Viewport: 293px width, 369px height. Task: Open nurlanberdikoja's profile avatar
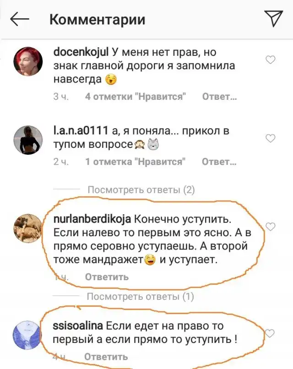pyautogui.click(x=28, y=227)
